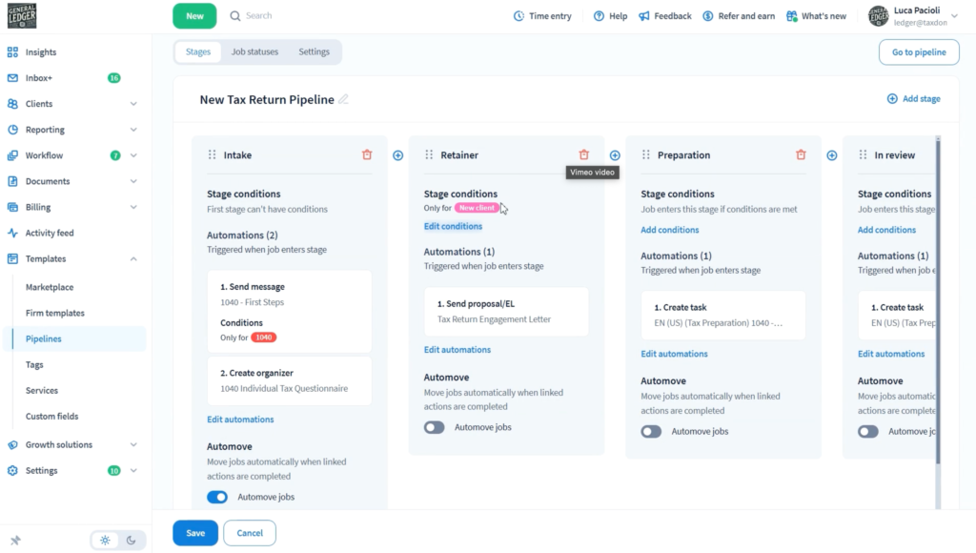976x553 pixels.
Task: Delete the Intake stage via trash icon
Action: pos(367,154)
